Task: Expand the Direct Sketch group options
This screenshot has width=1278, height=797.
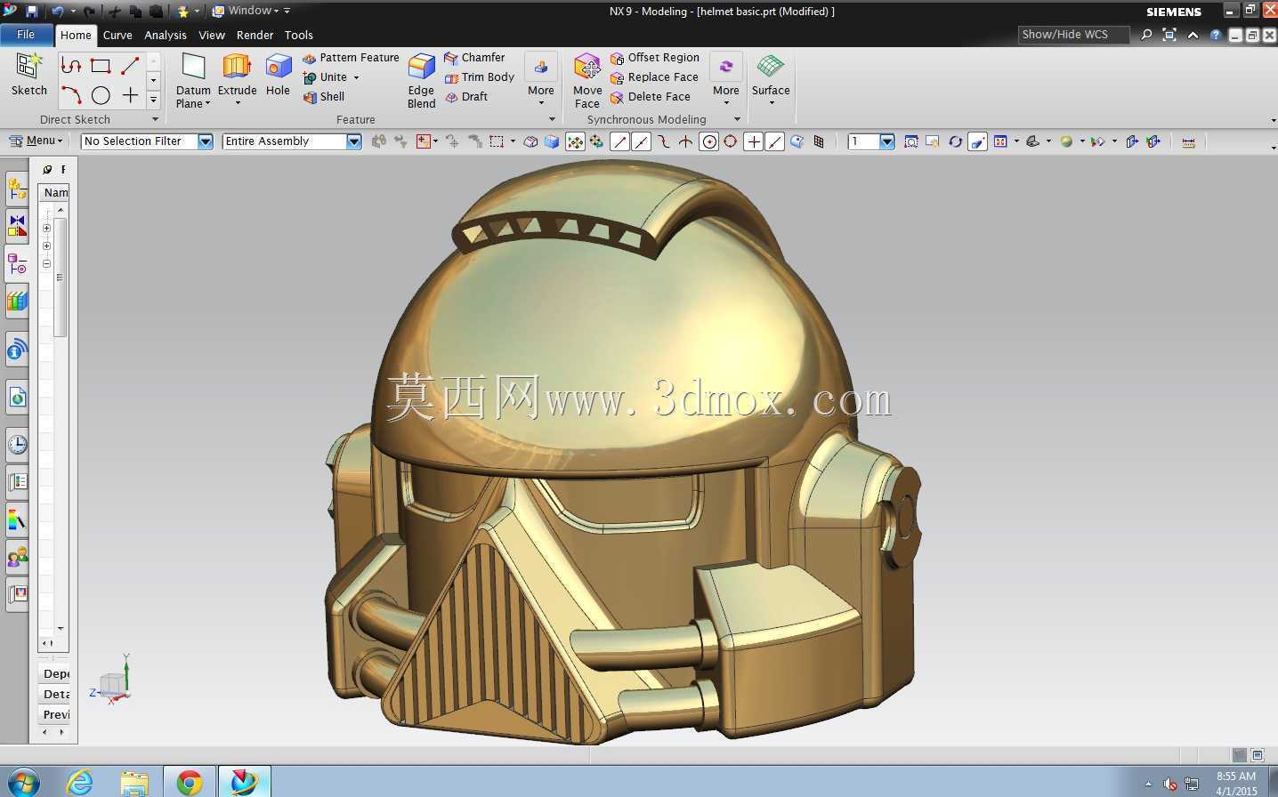Action: [x=155, y=119]
